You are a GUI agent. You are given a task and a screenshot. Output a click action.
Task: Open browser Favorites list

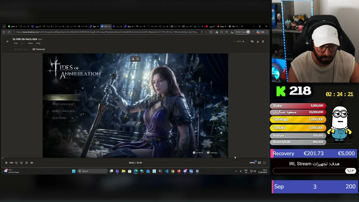(222, 32)
